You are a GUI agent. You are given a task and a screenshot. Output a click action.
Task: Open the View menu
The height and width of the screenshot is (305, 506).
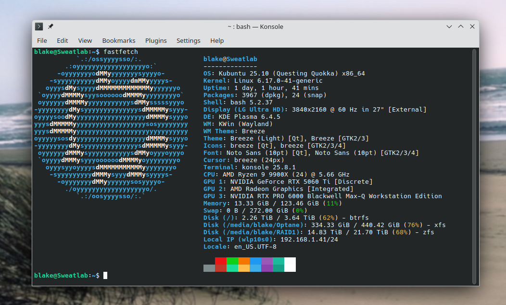[x=85, y=41]
